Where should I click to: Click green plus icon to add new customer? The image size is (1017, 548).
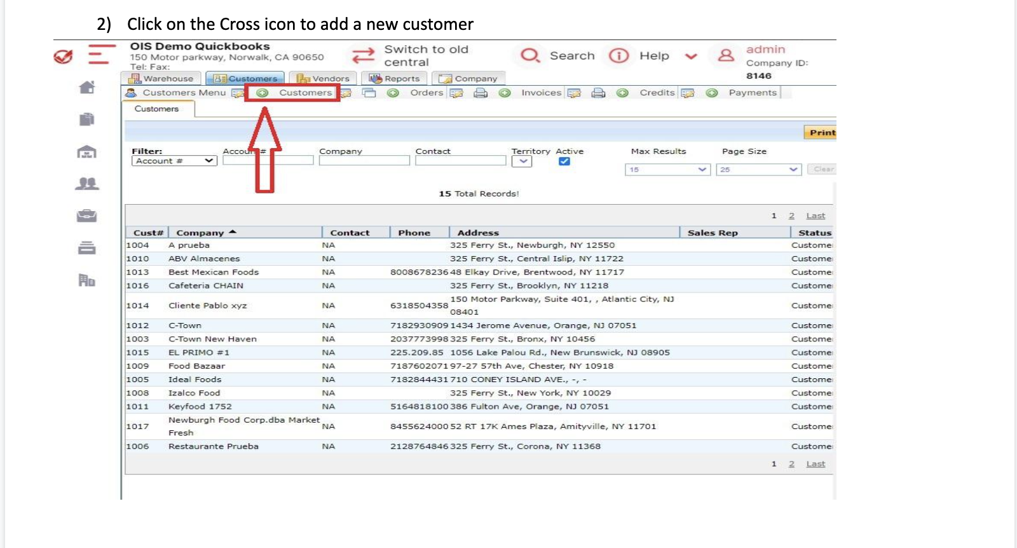(262, 93)
